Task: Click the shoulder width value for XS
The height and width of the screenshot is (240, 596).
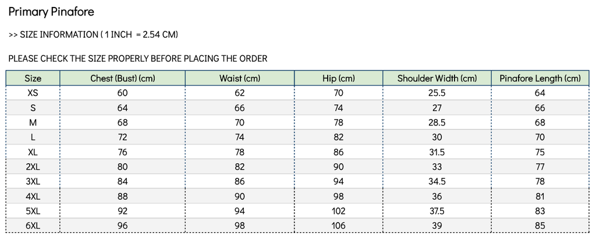Action: (437, 93)
